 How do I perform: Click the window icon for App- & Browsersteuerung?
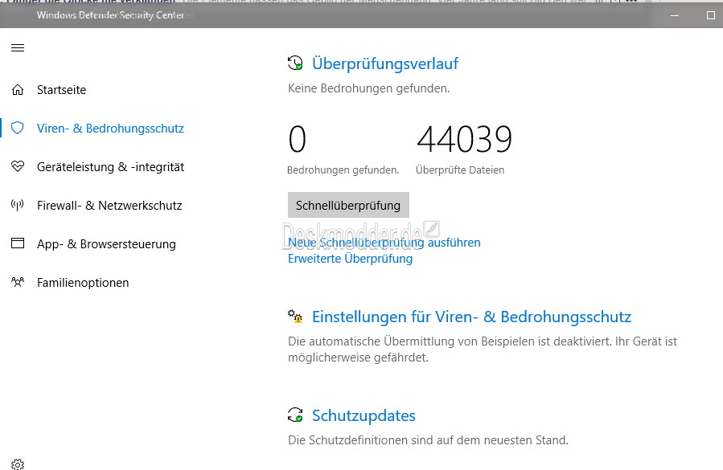[x=18, y=243]
